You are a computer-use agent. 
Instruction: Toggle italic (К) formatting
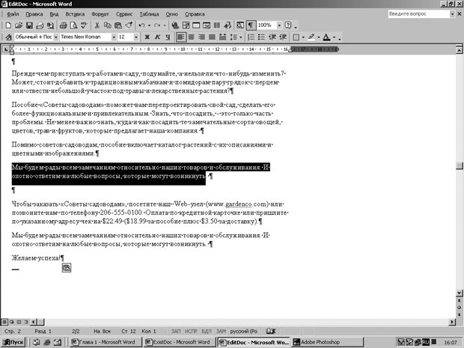click(157, 37)
